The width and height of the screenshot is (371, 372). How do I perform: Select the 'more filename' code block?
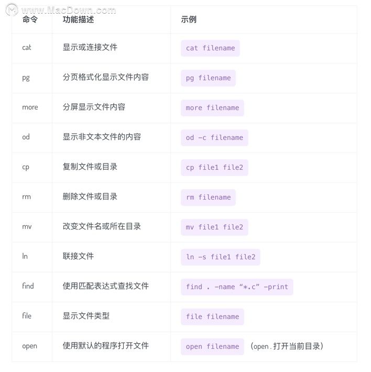click(x=212, y=108)
